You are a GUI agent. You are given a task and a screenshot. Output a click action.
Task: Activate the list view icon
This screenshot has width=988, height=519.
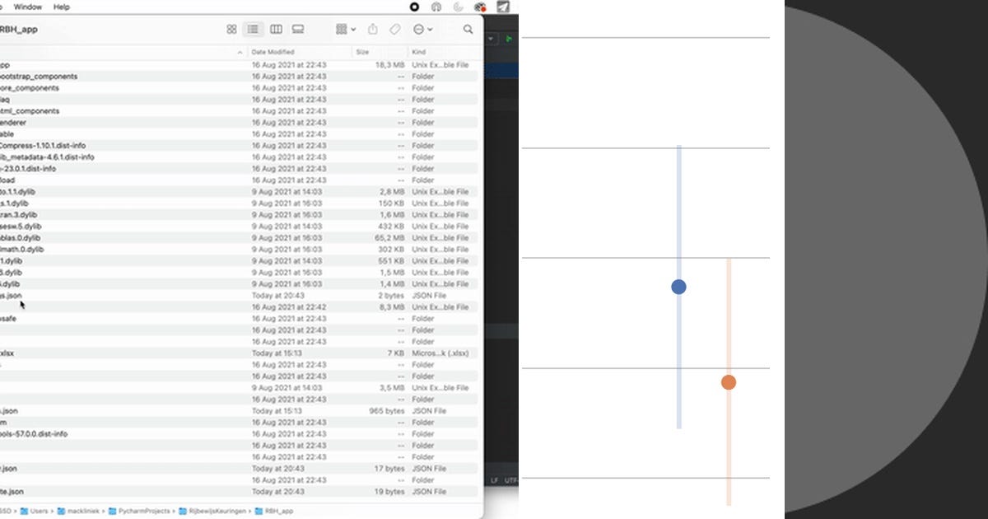point(253,30)
